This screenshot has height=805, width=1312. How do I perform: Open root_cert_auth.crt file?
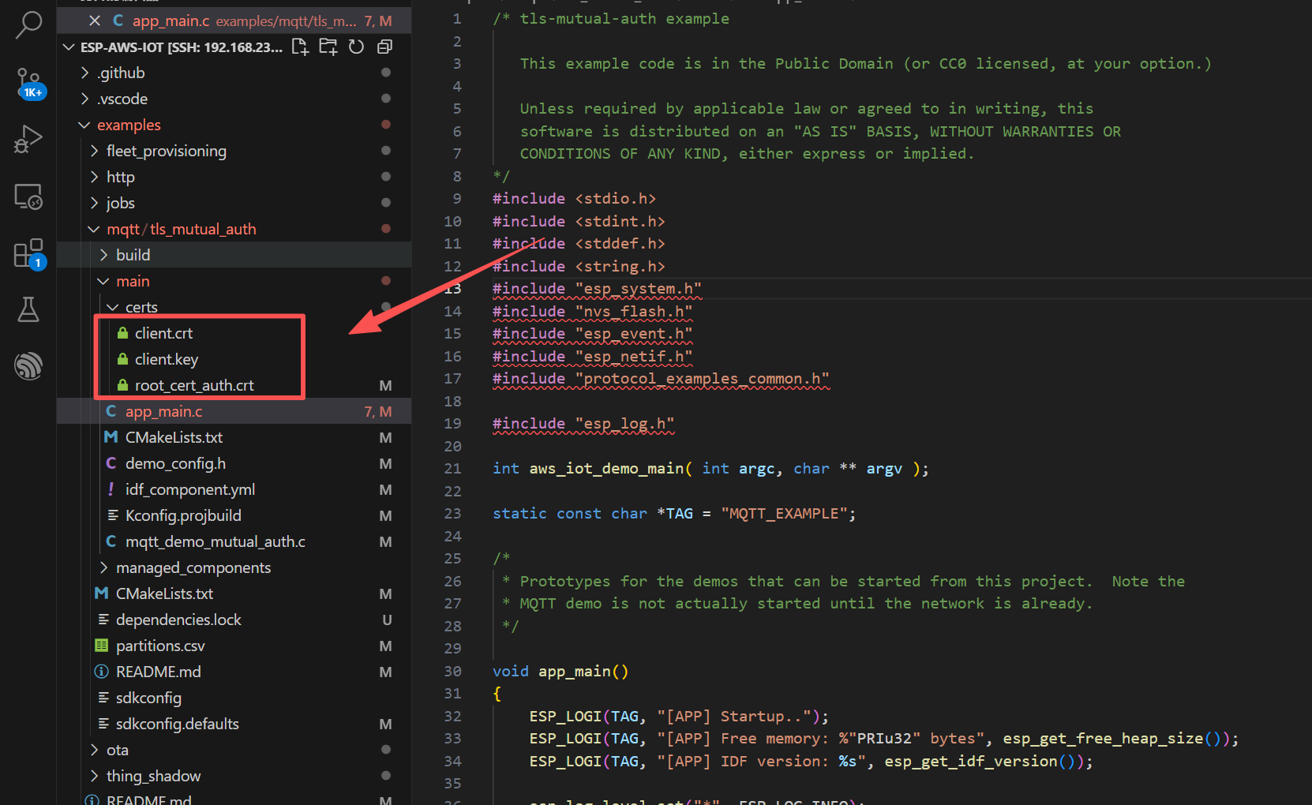coord(234,385)
